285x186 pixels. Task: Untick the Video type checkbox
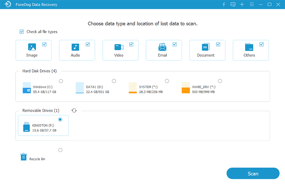pyautogui.click(x=131, y=44)
